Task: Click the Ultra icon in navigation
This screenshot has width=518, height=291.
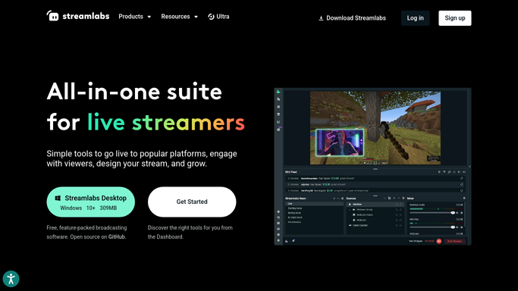Action: (x=211, y=17)
